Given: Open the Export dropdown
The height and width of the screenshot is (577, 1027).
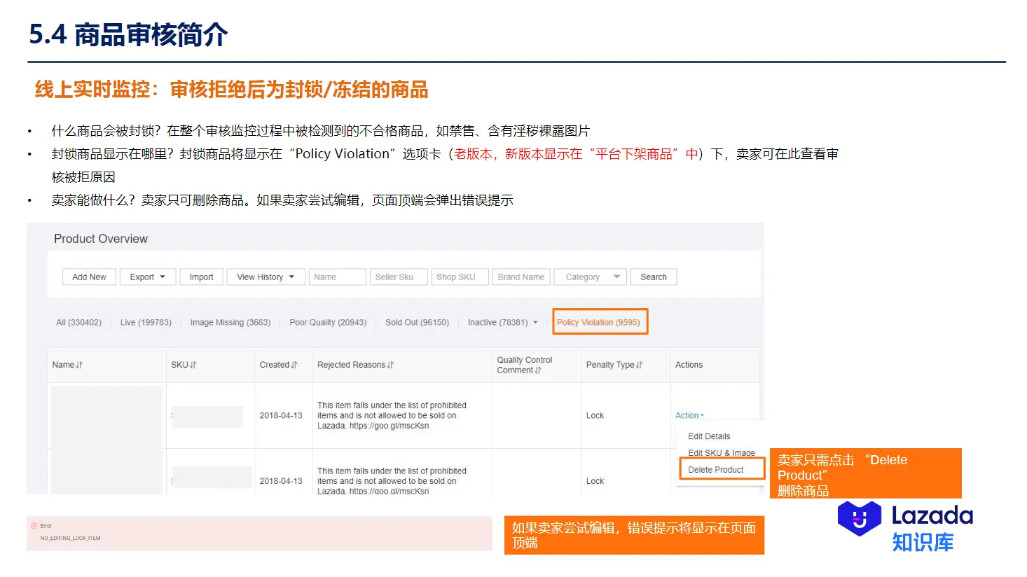Looking at the screenshot, I should coord(147,277).
